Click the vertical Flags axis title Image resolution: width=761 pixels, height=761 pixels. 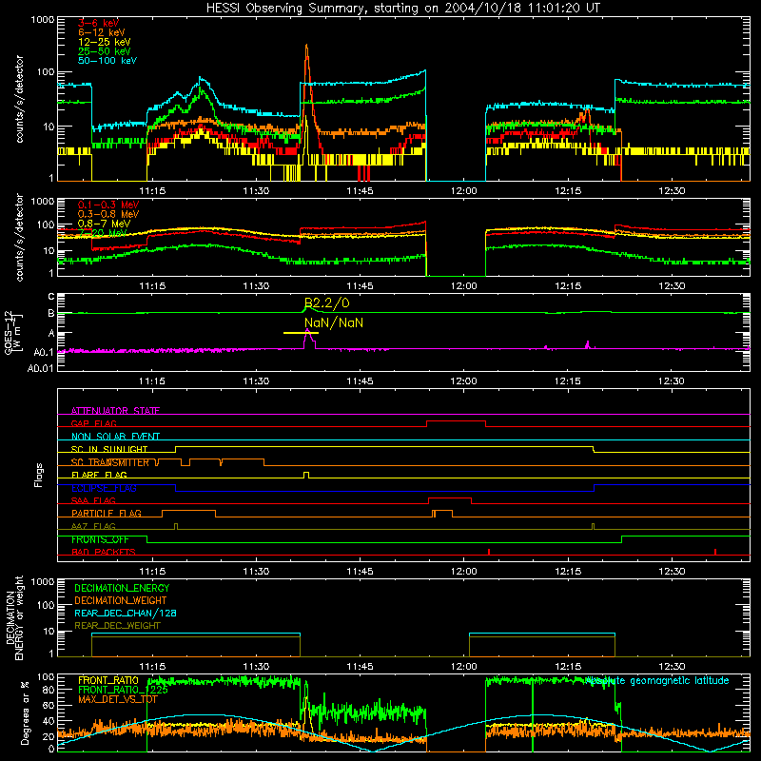(x=39, y=475)
